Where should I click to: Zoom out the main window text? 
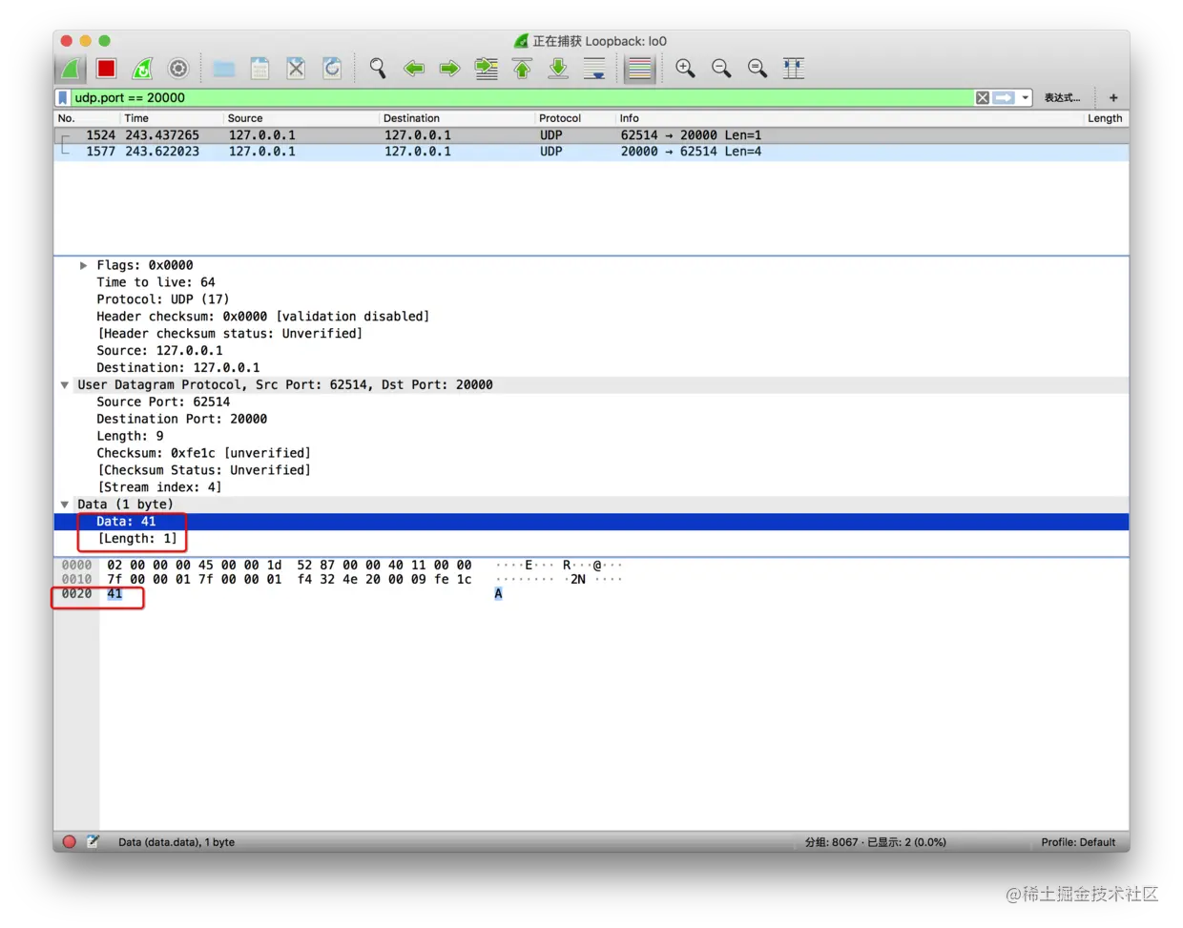click(721, 69)
